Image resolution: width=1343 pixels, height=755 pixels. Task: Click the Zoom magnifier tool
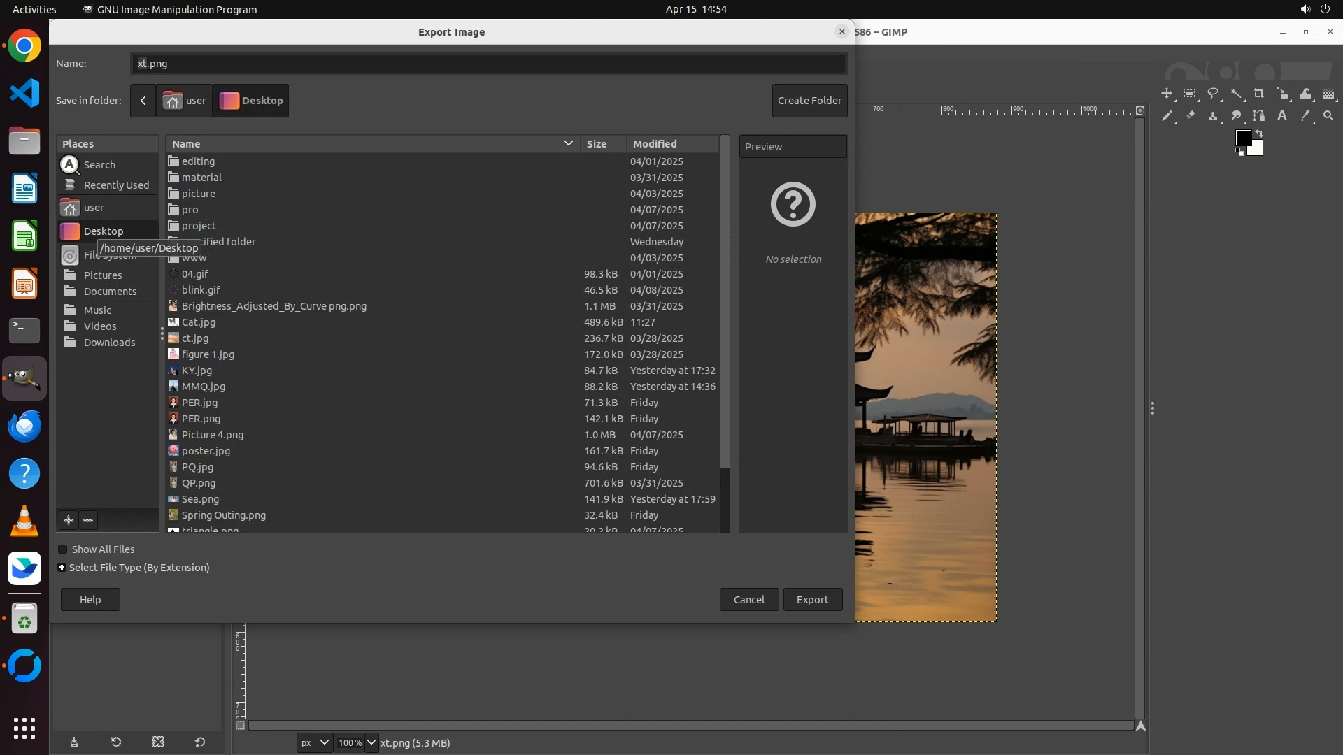pos(1328,116)
